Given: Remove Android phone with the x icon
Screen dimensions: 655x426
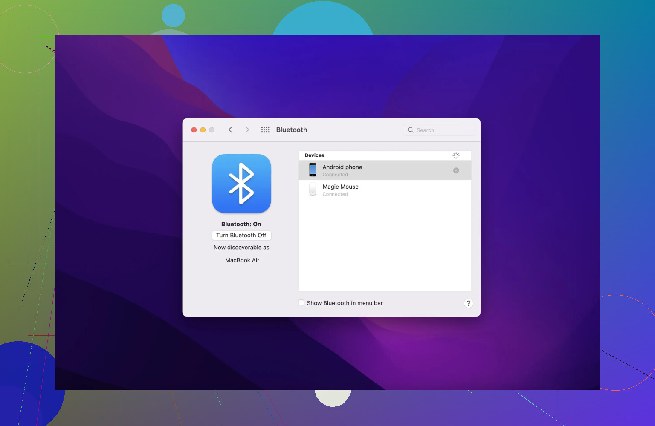Looking at the screenshot, I should tap(456, 170).
